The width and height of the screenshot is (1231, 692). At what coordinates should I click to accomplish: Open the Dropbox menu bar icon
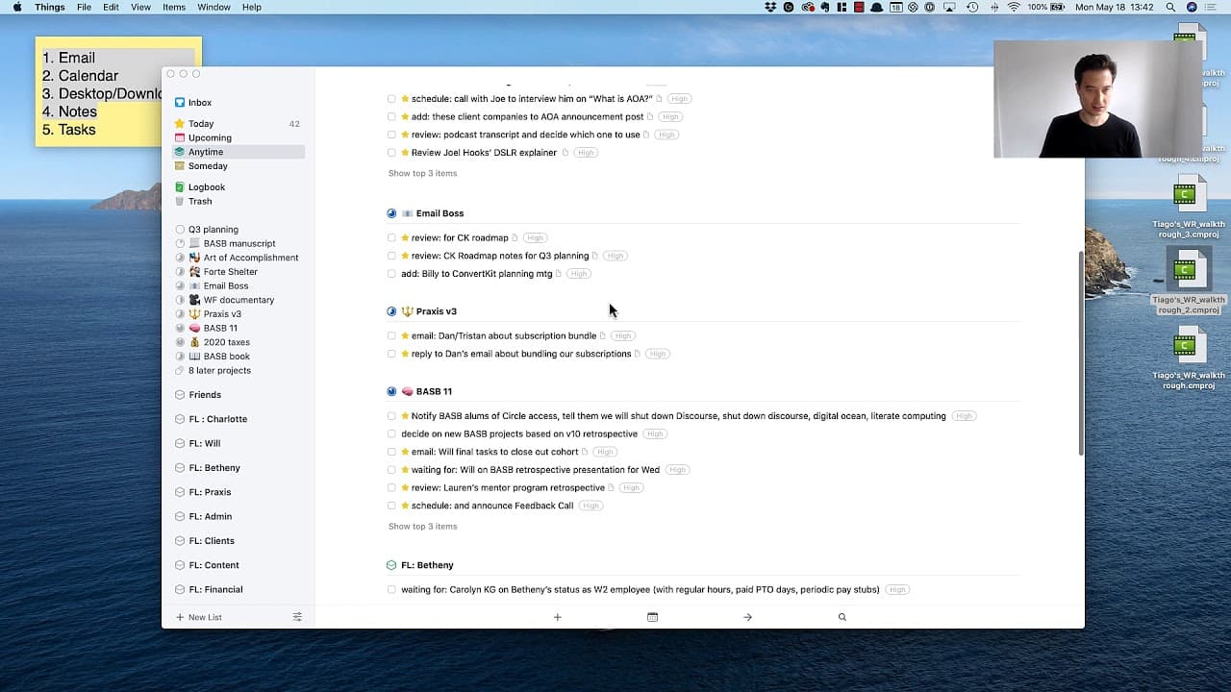pos(770,7)
